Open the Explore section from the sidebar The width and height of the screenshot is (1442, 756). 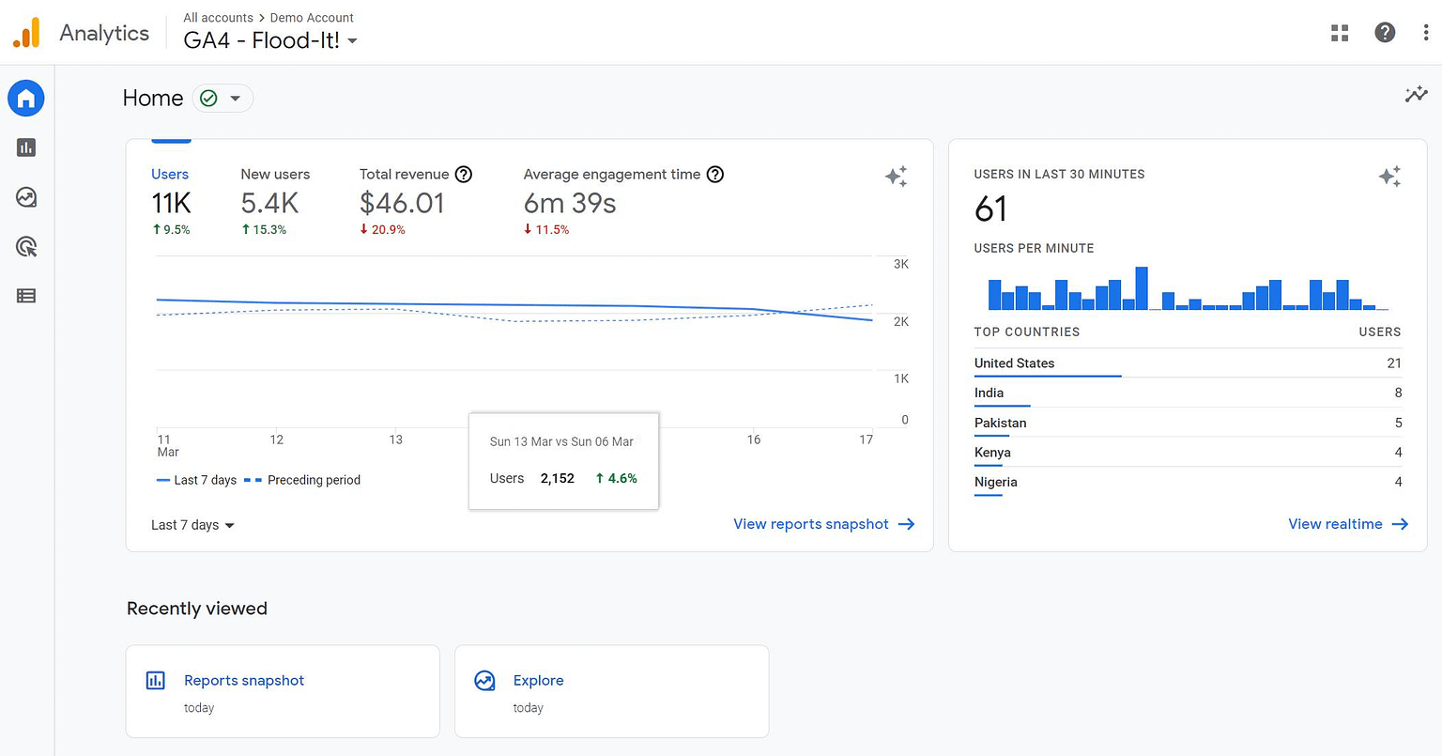(25, 197)
